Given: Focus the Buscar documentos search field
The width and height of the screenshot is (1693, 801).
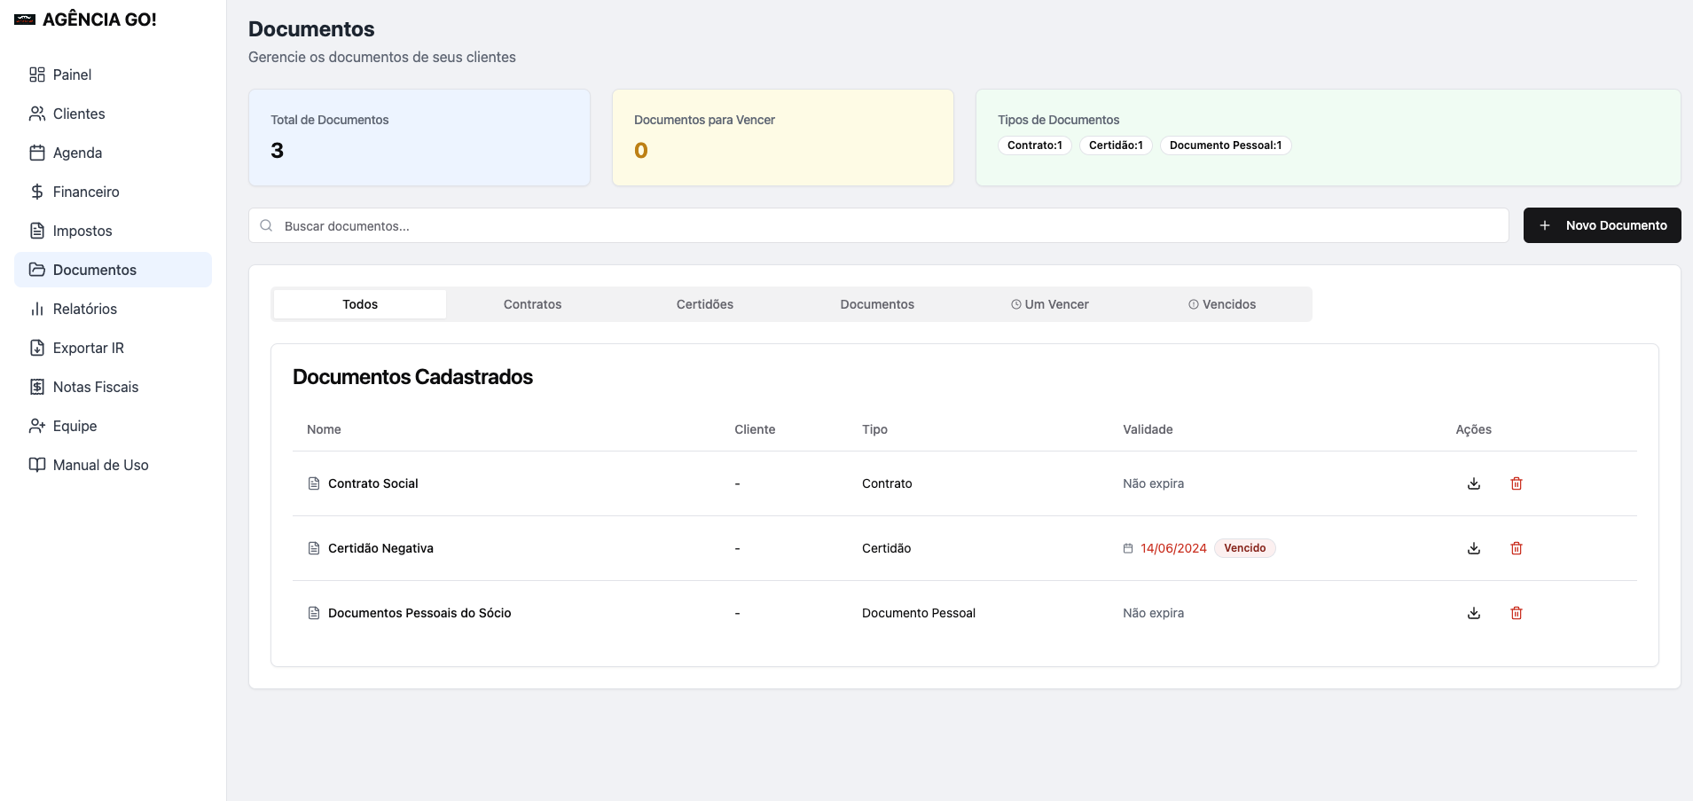Looking at the screenshot, I should click(878, 225).
